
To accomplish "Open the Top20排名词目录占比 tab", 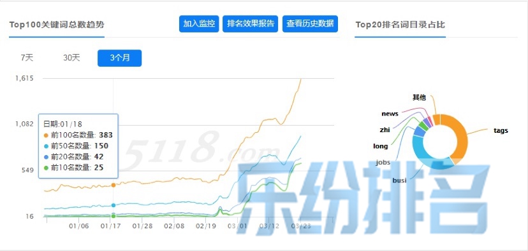I will (400, 25).
